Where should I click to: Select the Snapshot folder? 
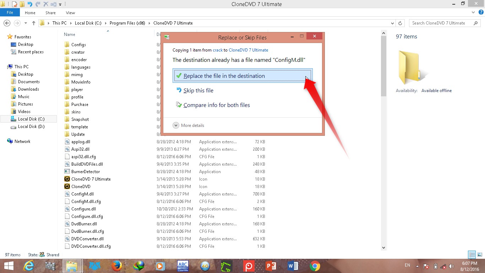coord(80,119)
